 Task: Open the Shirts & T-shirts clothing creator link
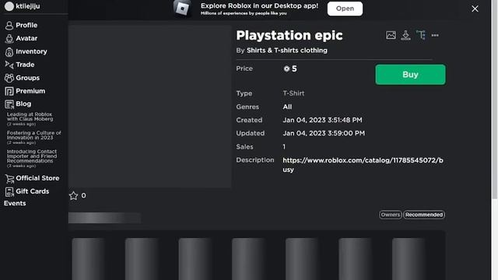click(x=287, y=51)
